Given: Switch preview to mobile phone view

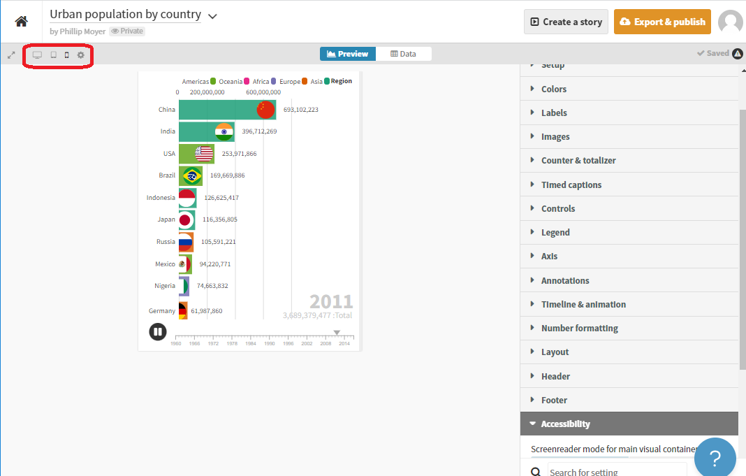Looking at the screenshot, I should (x=66, y=55).
